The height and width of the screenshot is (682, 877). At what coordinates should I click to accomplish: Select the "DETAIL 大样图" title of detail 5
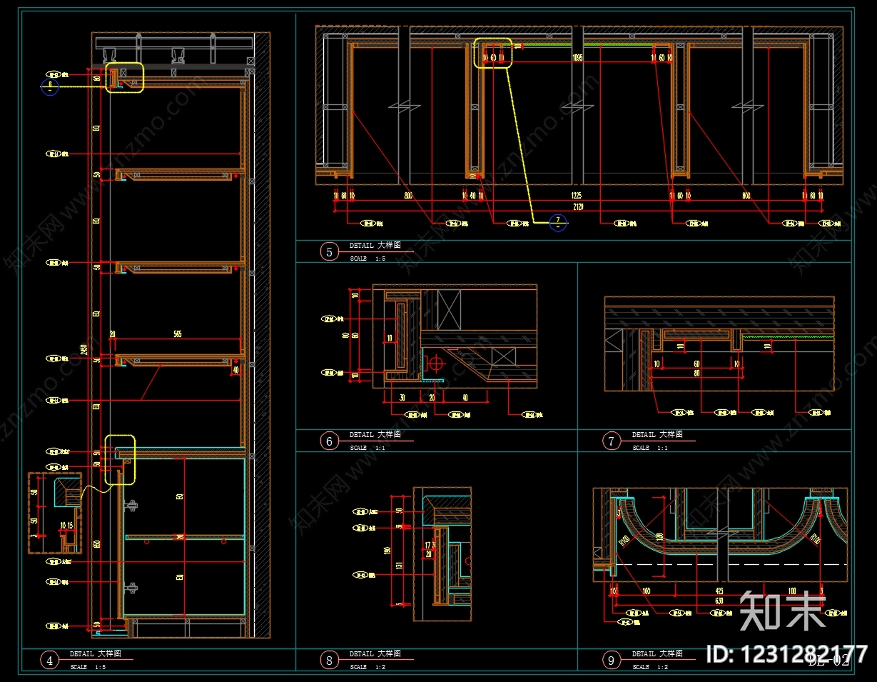pyautogui.click(x=375, y=245)
